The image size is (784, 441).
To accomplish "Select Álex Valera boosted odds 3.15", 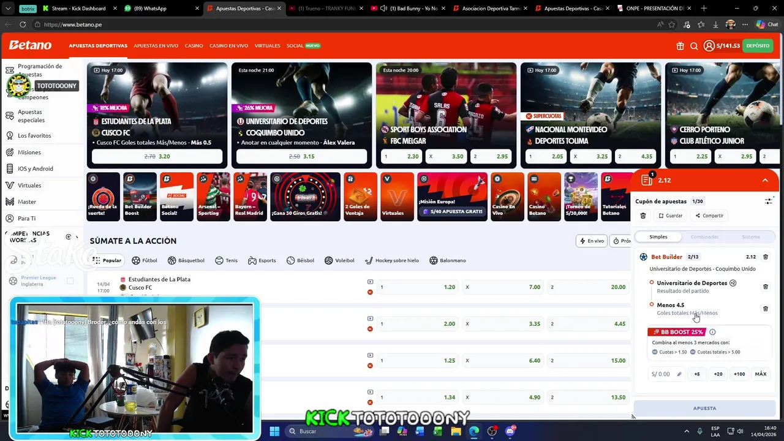I will coord(301,156).
